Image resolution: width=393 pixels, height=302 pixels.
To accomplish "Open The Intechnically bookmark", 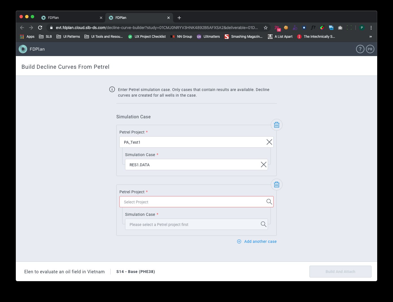I will pyautogui.click(x=316, y=37).
